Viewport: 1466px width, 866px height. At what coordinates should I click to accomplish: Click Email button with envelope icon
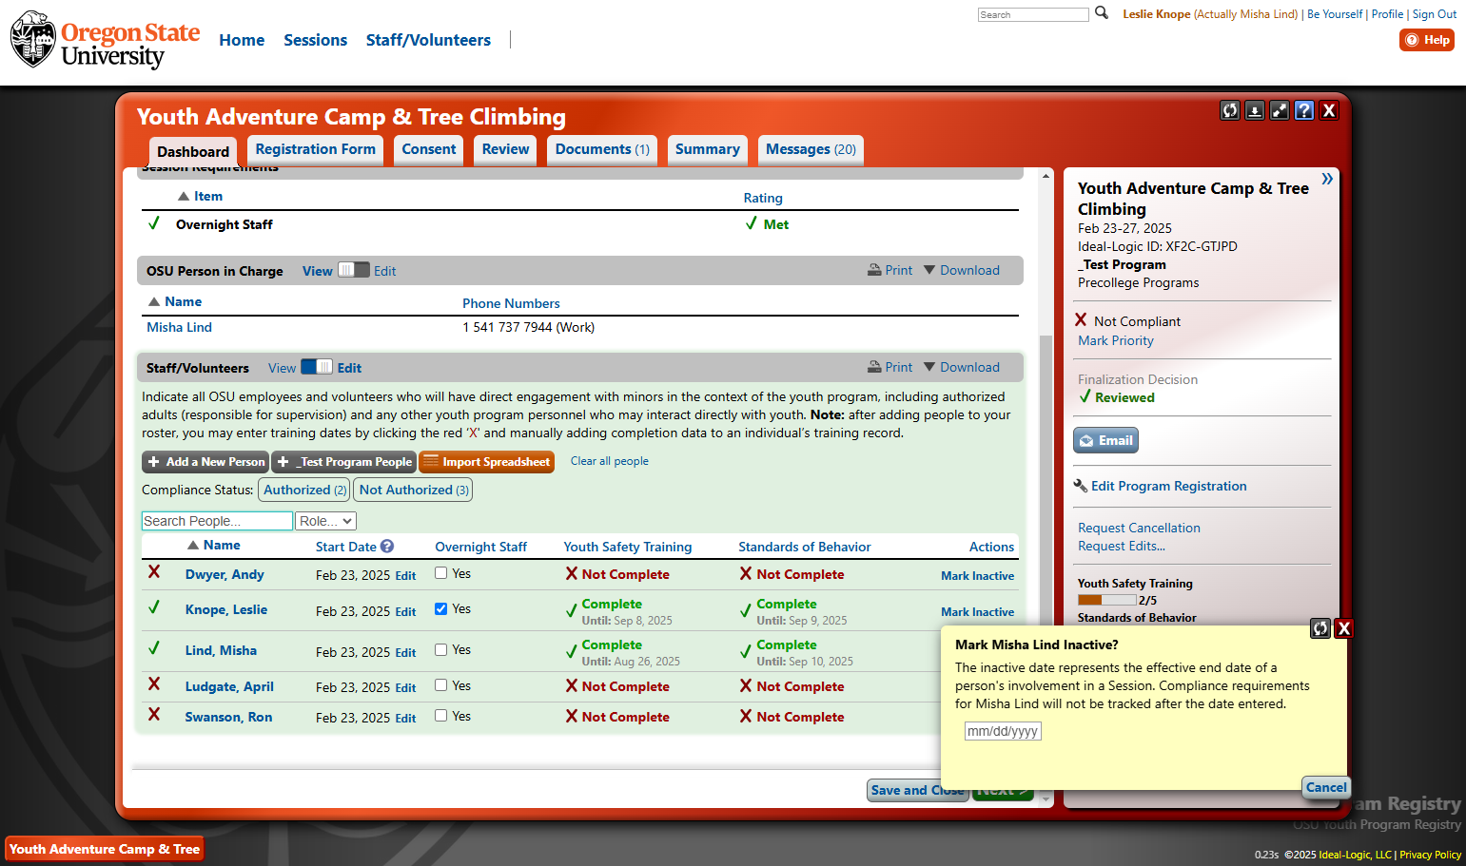click(x=1105, y=440)
